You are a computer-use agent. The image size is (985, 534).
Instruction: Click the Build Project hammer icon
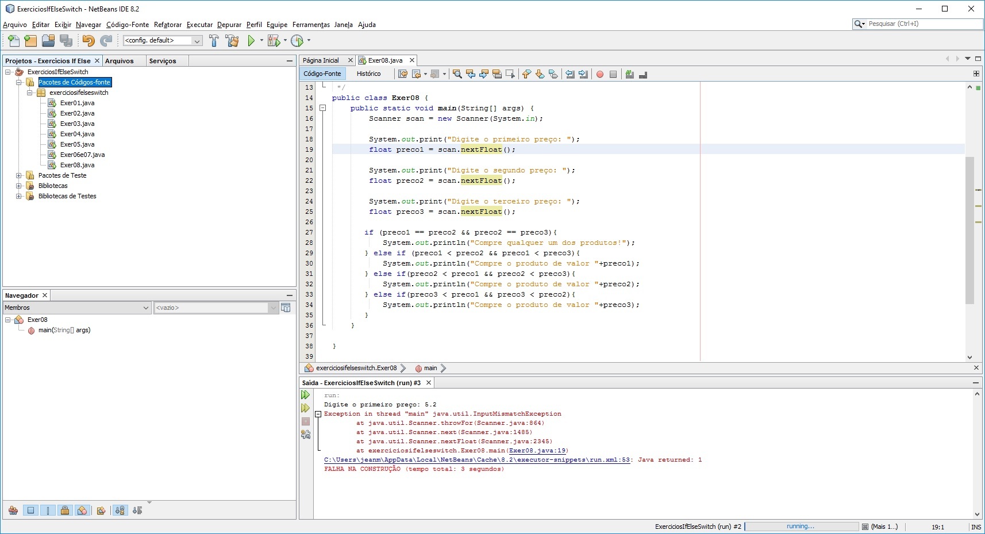pyautogui.click(x=214, y=41)
